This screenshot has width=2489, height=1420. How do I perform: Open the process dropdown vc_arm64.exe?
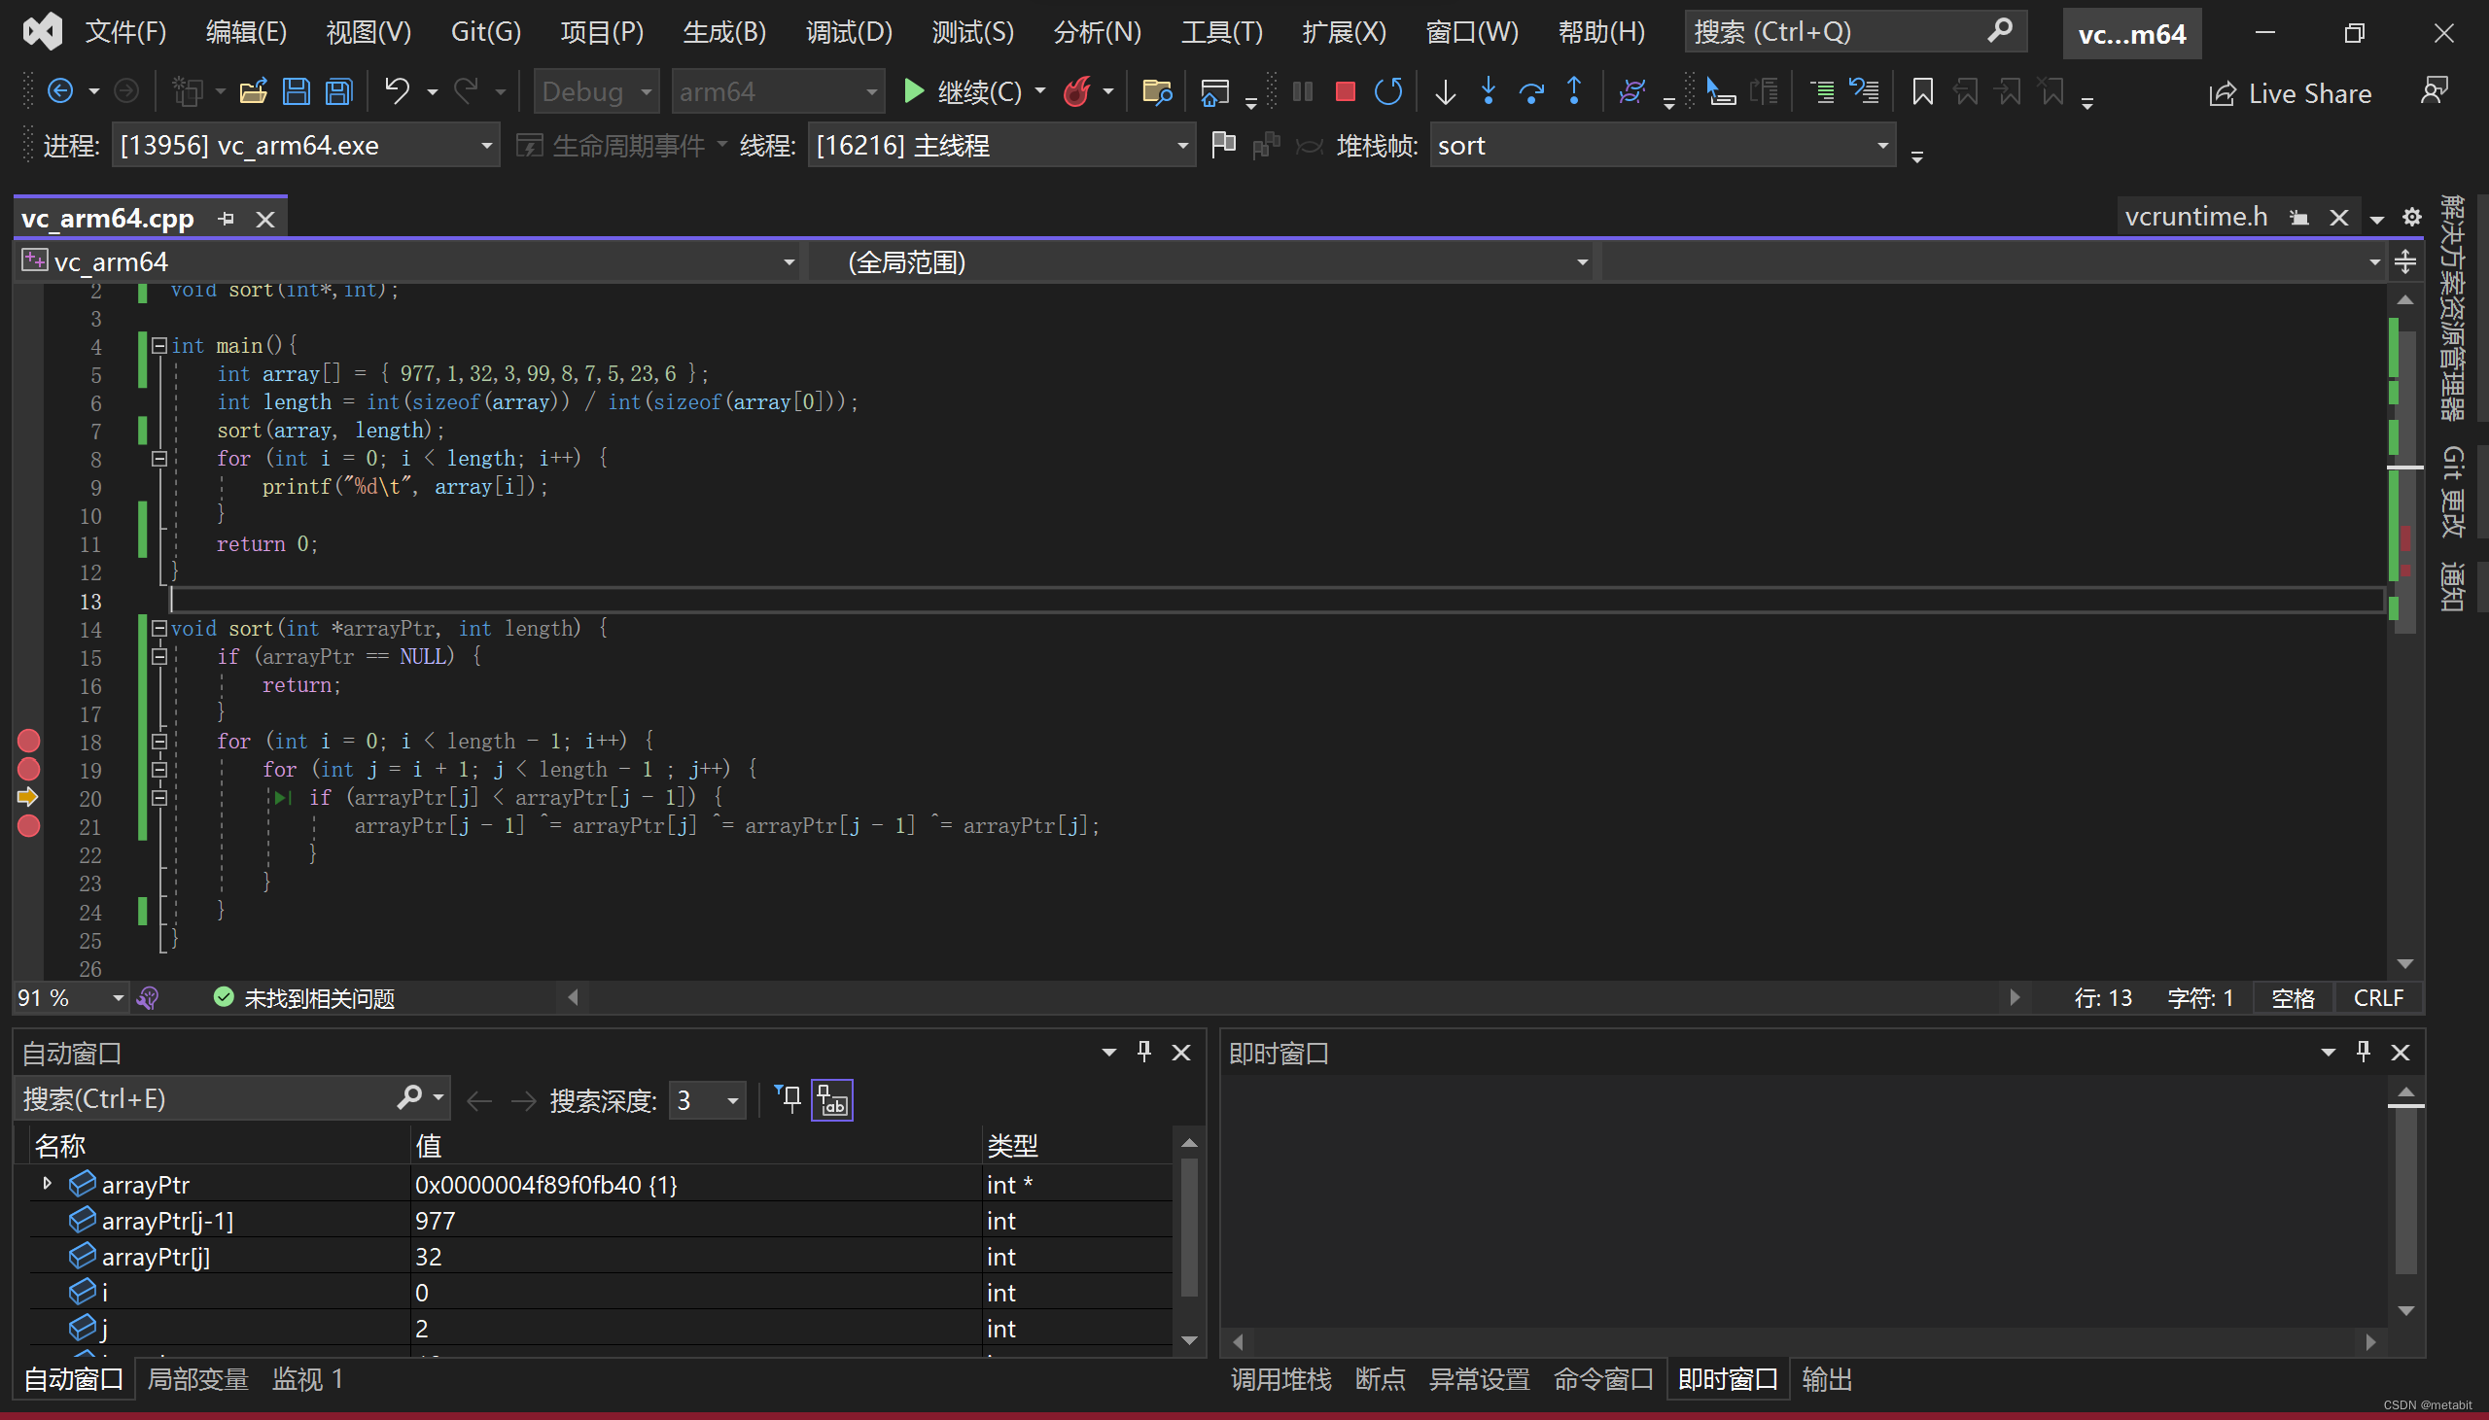coord(486,146)
